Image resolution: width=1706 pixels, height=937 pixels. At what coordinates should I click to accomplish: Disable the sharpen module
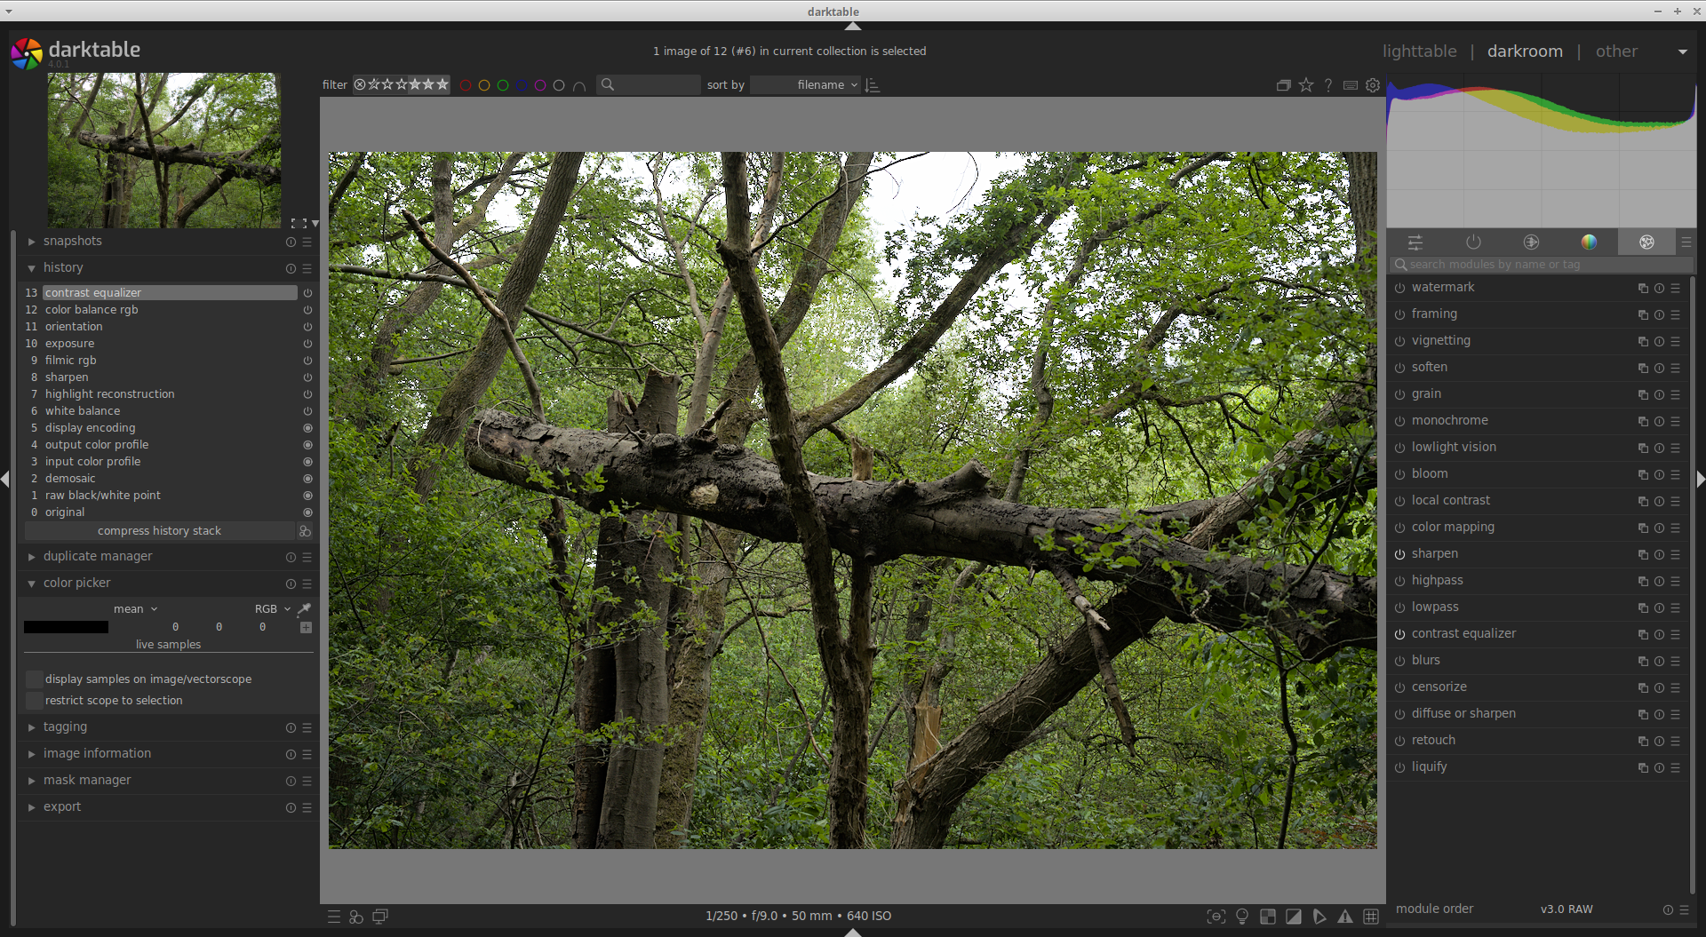point(1399,554)
